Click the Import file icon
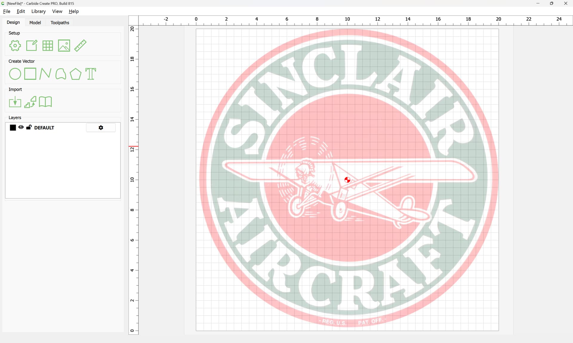Screen dimensions: 573x343 pos(15,102)
